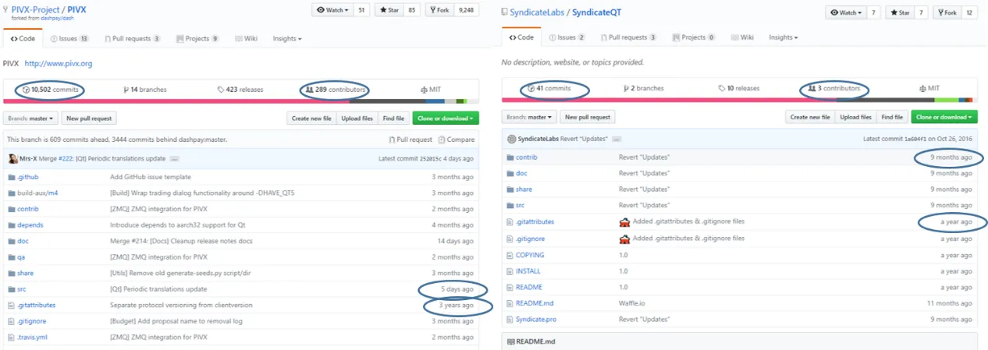Click Upload files in SyndicateQT repo
This screenshot has width=988, height=350.
(x=857, y=117)
